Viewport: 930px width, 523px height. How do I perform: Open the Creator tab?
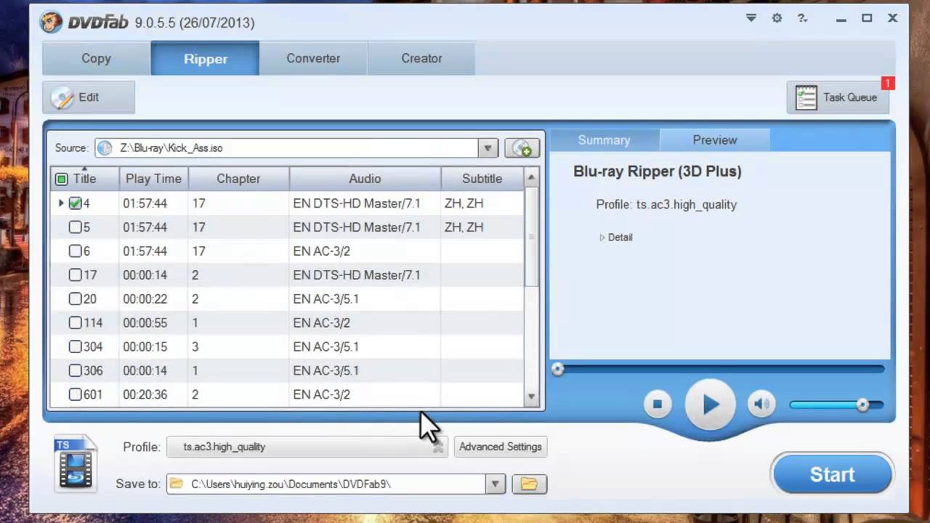click(x=421, y=58)
